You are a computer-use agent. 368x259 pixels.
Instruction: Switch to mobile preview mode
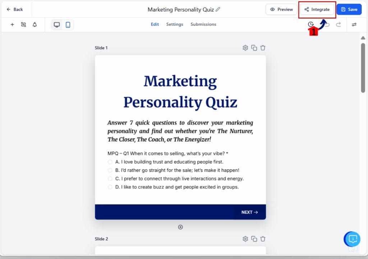67,24
